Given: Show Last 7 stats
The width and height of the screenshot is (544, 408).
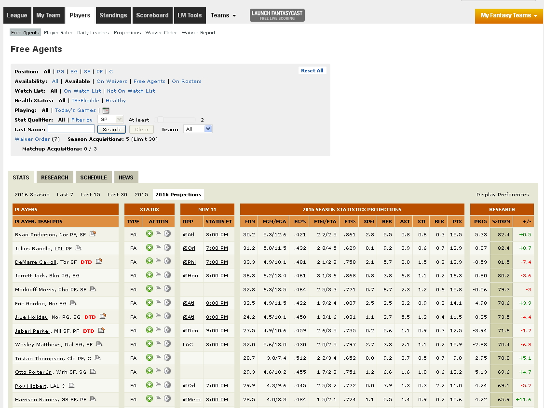Looking at the screenshot, I should click(x=65, y=195).
